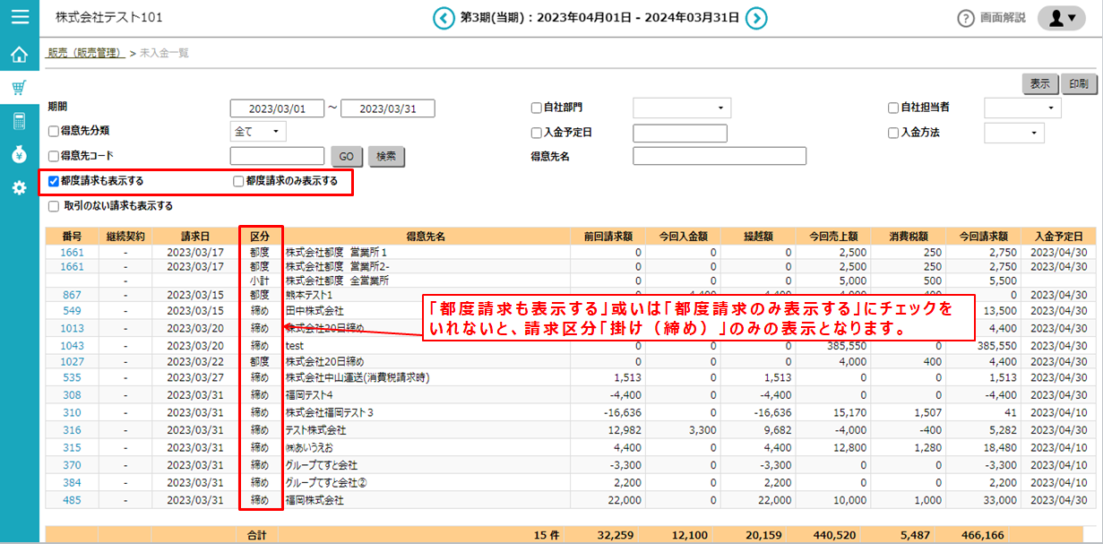1103x544 pixels.
Task: Open the shopping cart sales icon
Action: [19, 88]
